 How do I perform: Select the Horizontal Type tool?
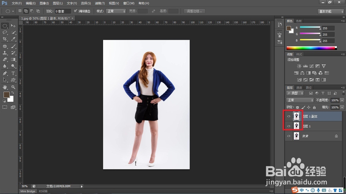13,73
